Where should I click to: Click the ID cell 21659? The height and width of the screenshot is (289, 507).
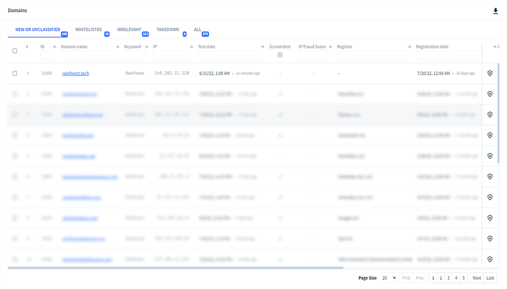47,73
